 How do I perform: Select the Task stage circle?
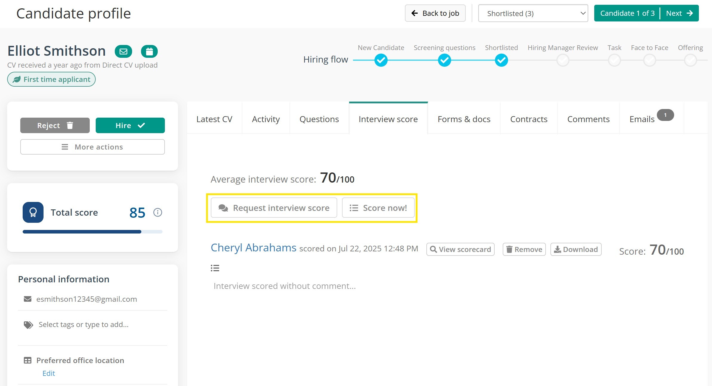[615, 60]
